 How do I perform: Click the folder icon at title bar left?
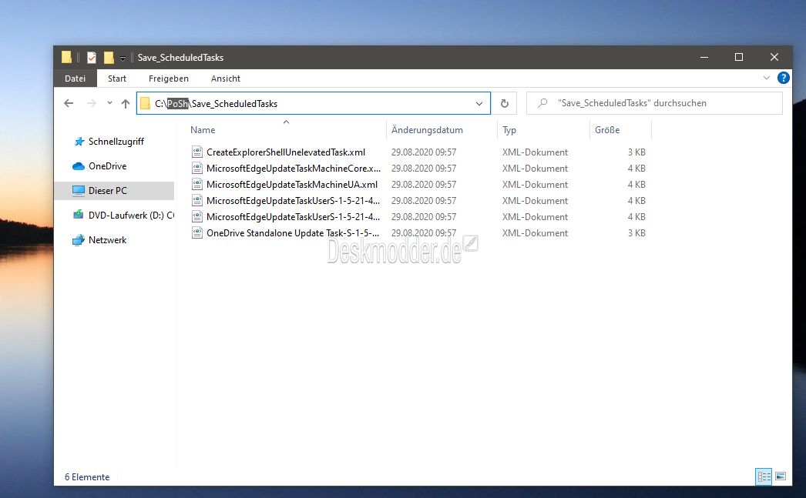coord(67,57)
